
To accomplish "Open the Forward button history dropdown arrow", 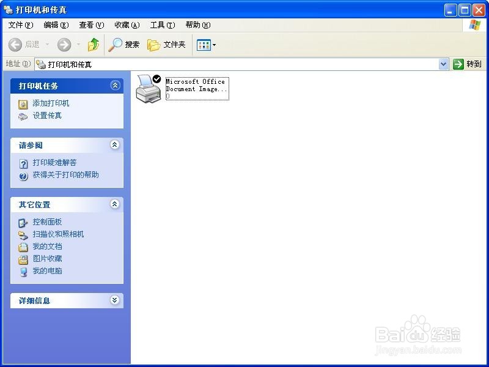I will point(78,45).
